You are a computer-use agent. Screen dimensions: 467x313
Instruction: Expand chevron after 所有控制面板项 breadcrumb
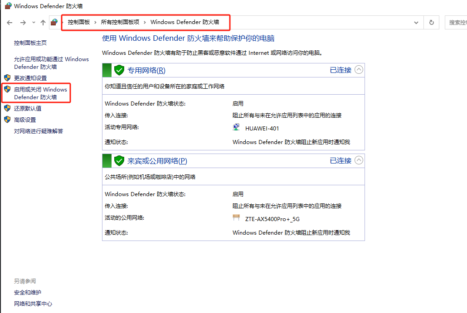(145, 22)
